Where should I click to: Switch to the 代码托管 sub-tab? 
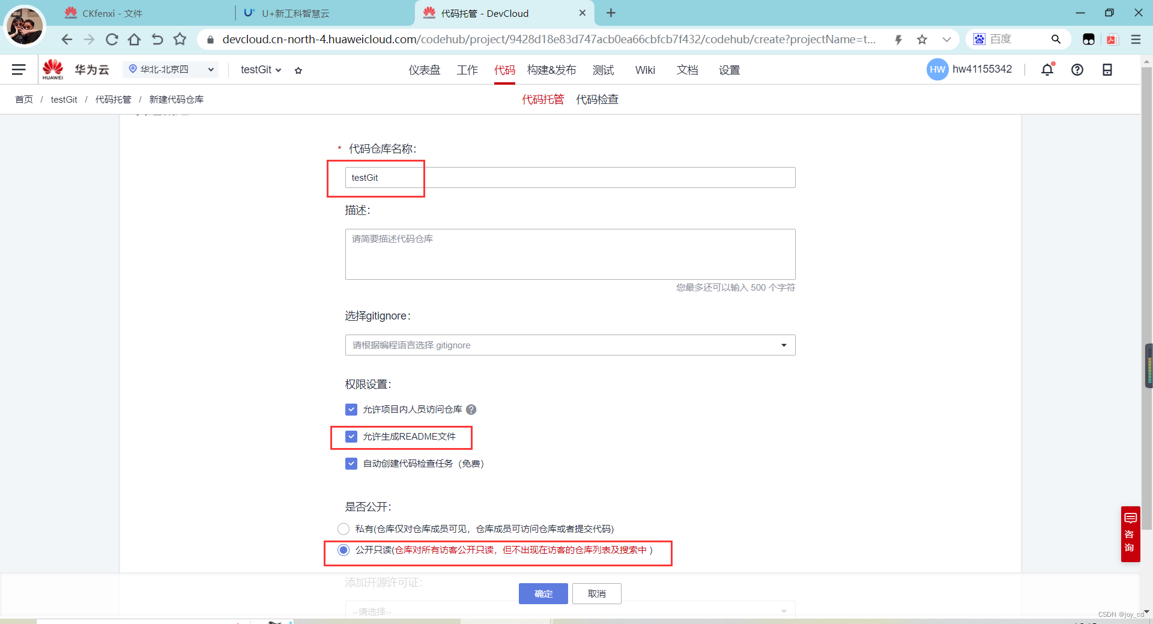click(x=543, y=100)
